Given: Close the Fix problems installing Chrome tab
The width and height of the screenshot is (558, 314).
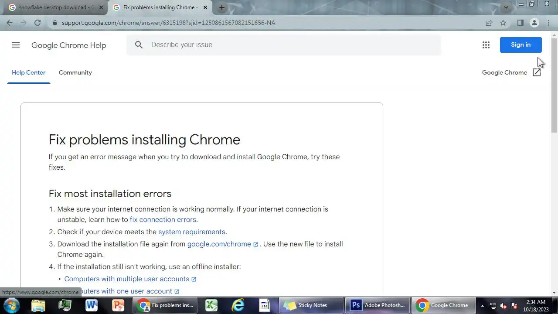Looking at the screenshot, I should tap(205, 7).
